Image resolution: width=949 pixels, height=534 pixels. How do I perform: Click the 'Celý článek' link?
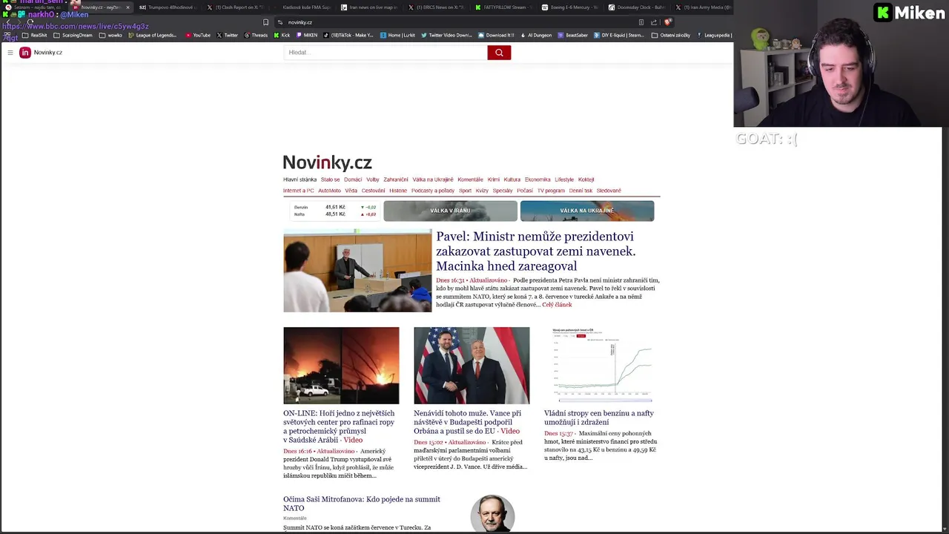(x=557, y=305)
